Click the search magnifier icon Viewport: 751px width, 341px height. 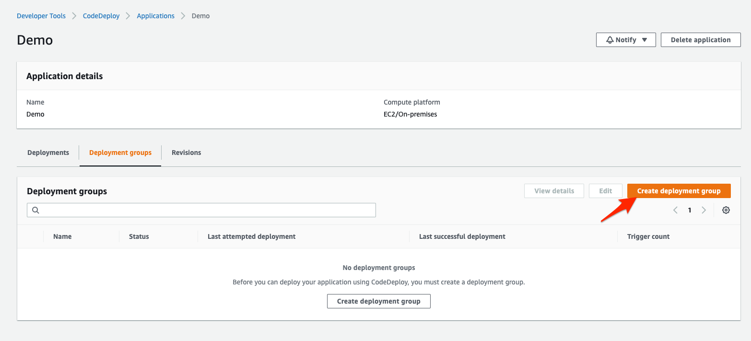(35, 210)
